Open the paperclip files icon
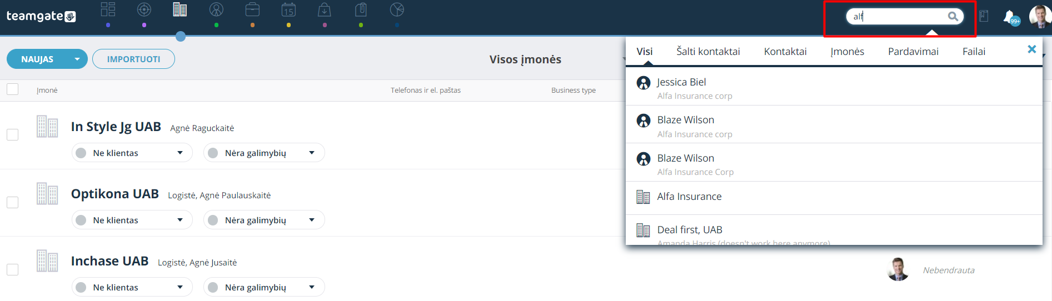The image size is (1052, 301). 361,9
